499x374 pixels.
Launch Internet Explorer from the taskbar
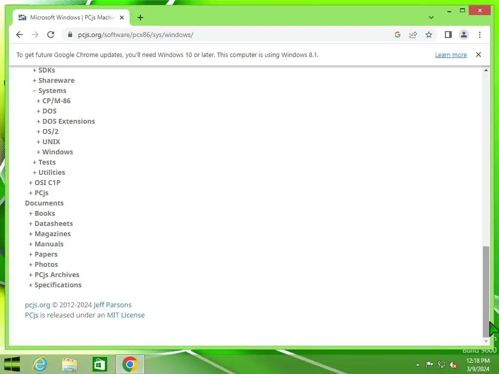(40, 364)
